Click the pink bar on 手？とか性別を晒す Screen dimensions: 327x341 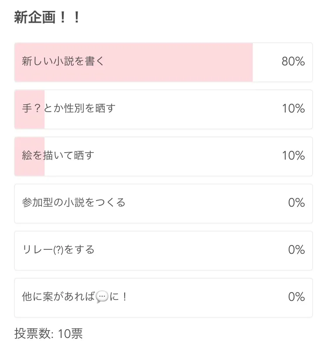(30, 120)
